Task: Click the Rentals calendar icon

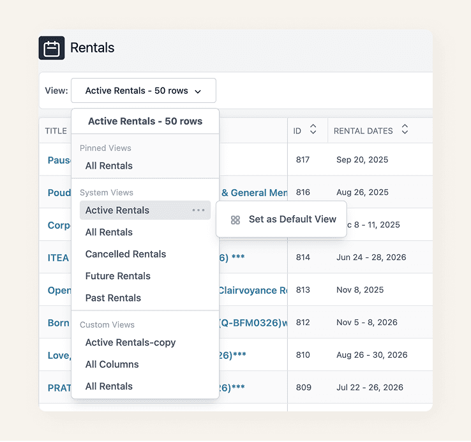Action: [52, 48]
